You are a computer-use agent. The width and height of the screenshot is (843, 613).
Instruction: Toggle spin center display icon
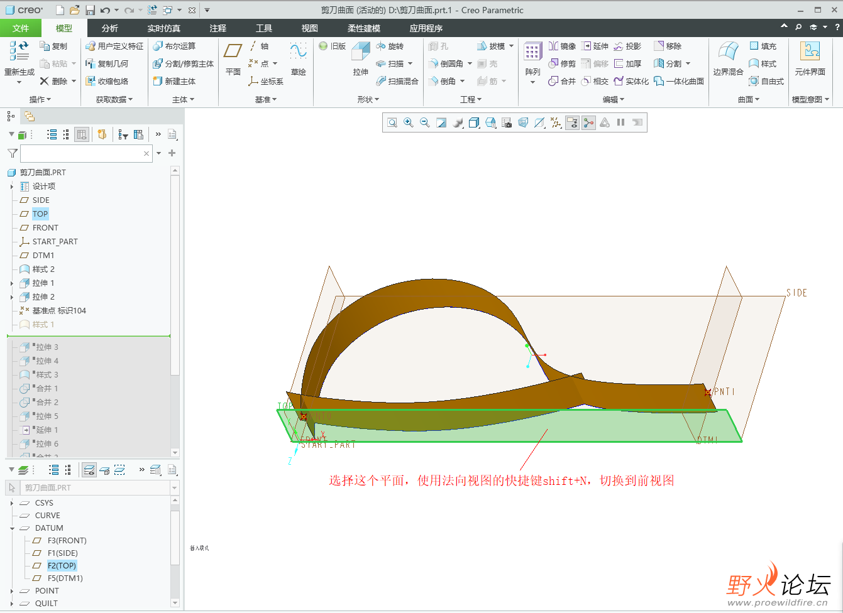point(588,122)
